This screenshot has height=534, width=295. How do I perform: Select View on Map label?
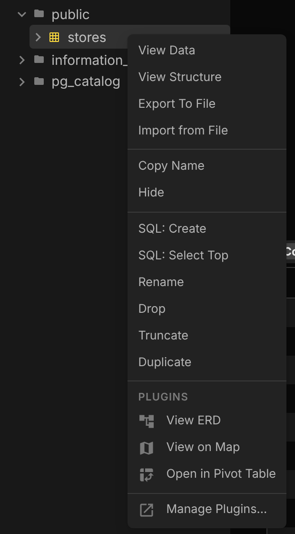click(x=203, y=447)
